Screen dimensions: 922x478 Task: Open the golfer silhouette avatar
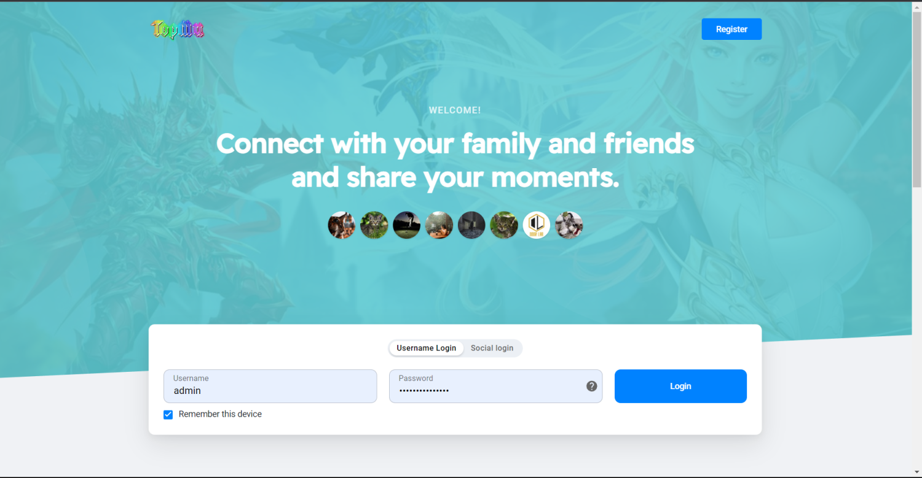[x=406, y=225]
